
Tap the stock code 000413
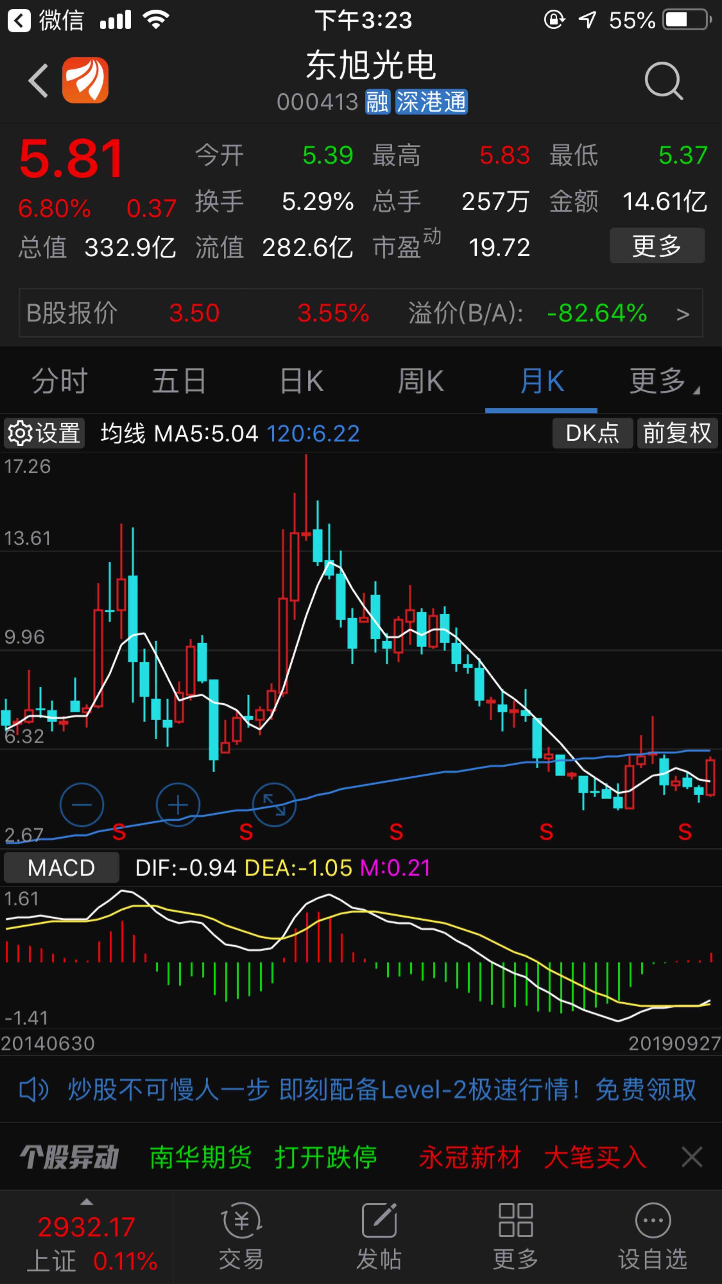pyautogui.click(x=318, y=102)
